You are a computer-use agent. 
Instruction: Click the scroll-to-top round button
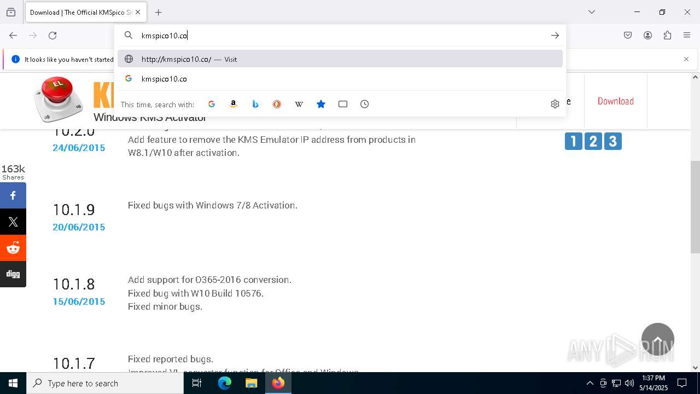658,339
